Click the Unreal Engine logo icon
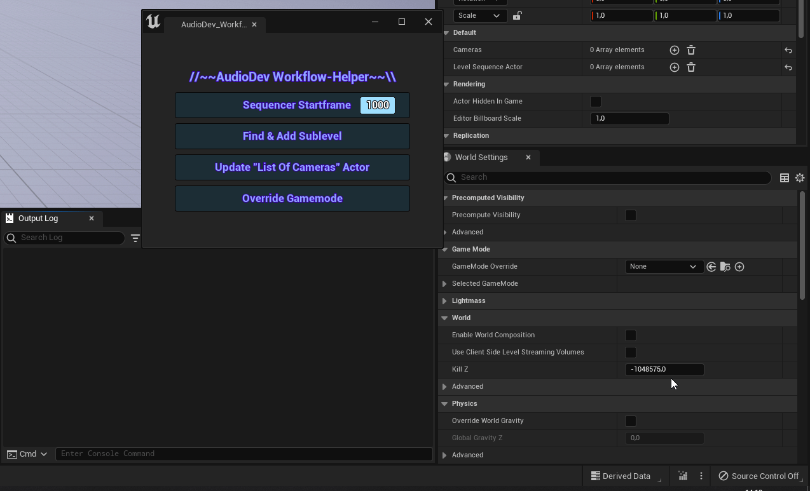Image resolution: width=810 pixels, height=491 pixels. (x=153, y=22)
